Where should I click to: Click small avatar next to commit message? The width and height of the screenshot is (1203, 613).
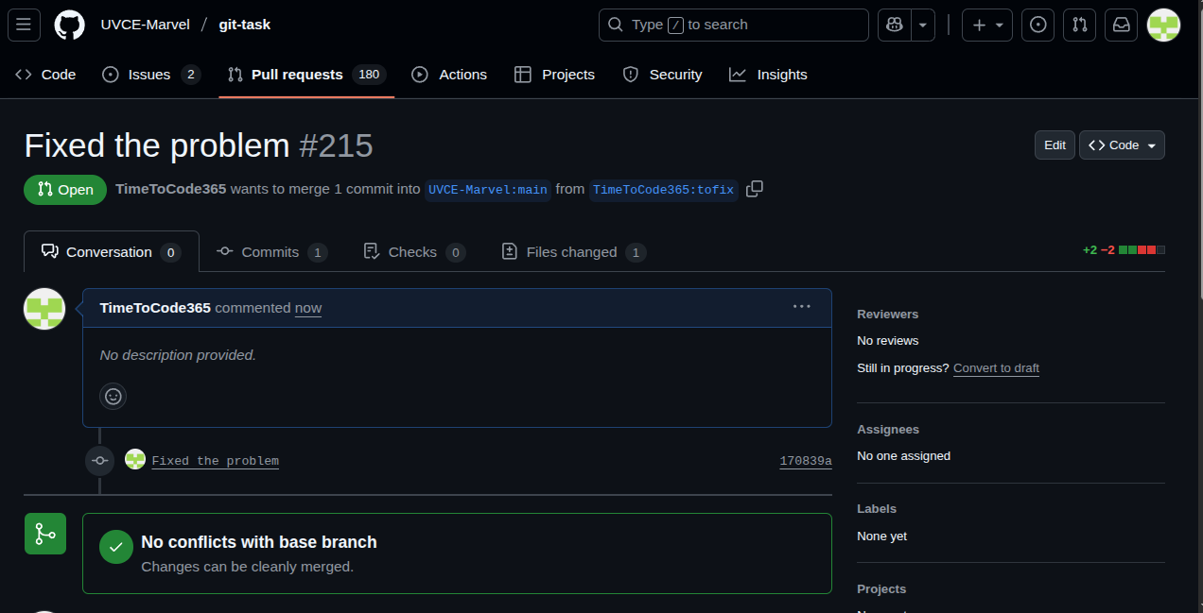click(135, 460)
